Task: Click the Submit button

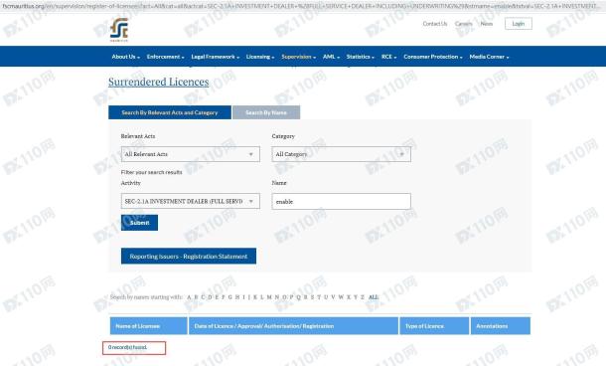Action: click(139, 223)
